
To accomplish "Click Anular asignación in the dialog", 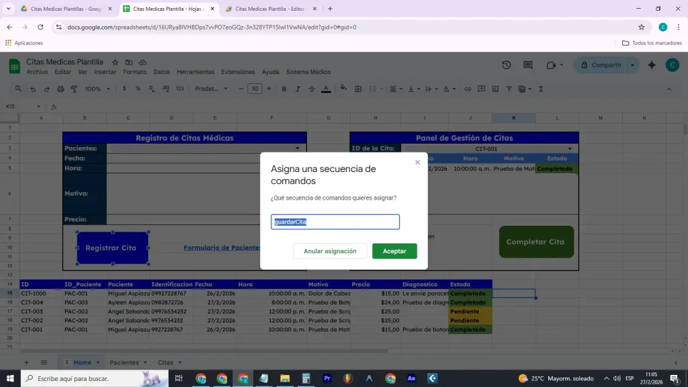I will (x=330, y=251).
